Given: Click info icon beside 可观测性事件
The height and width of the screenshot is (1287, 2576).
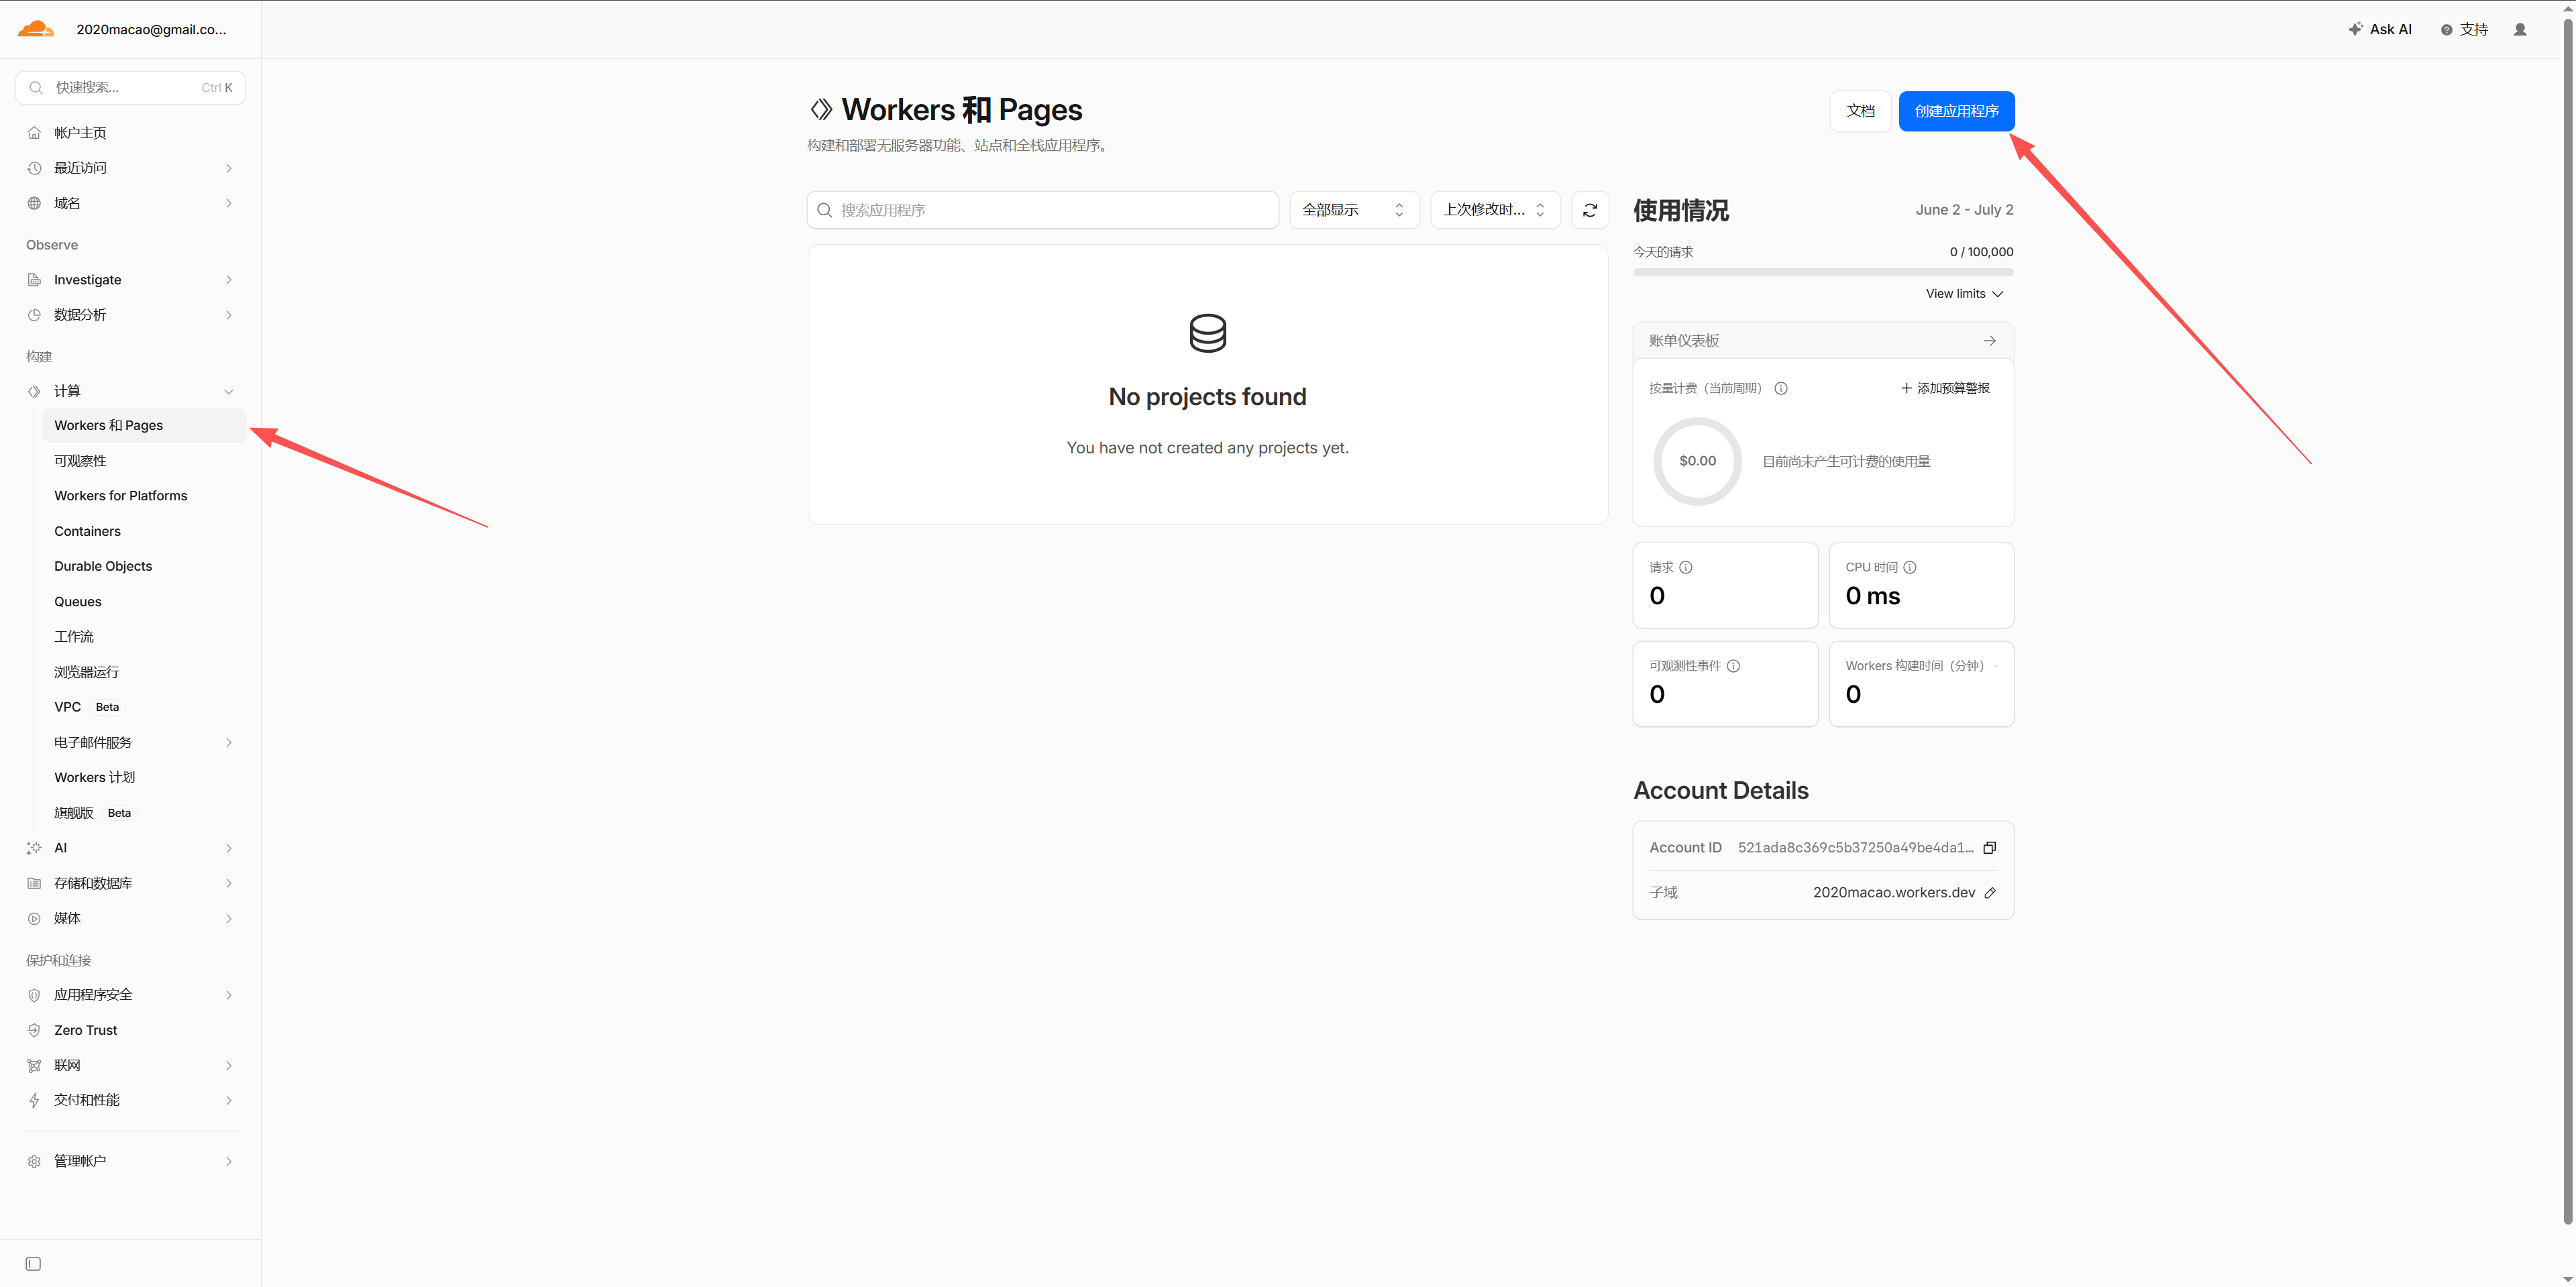Looking at the screenshot, I should click(1734, 666).
